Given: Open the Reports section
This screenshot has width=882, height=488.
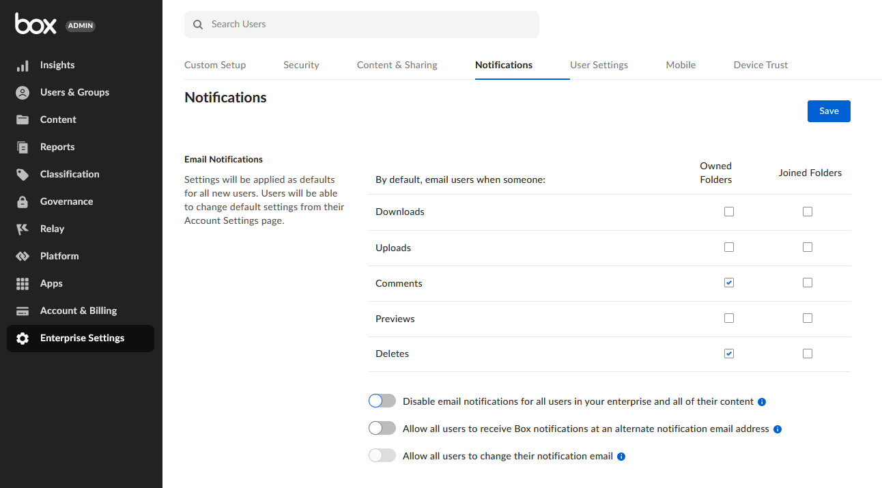Looking at the screenshot, I should [57, 147].
